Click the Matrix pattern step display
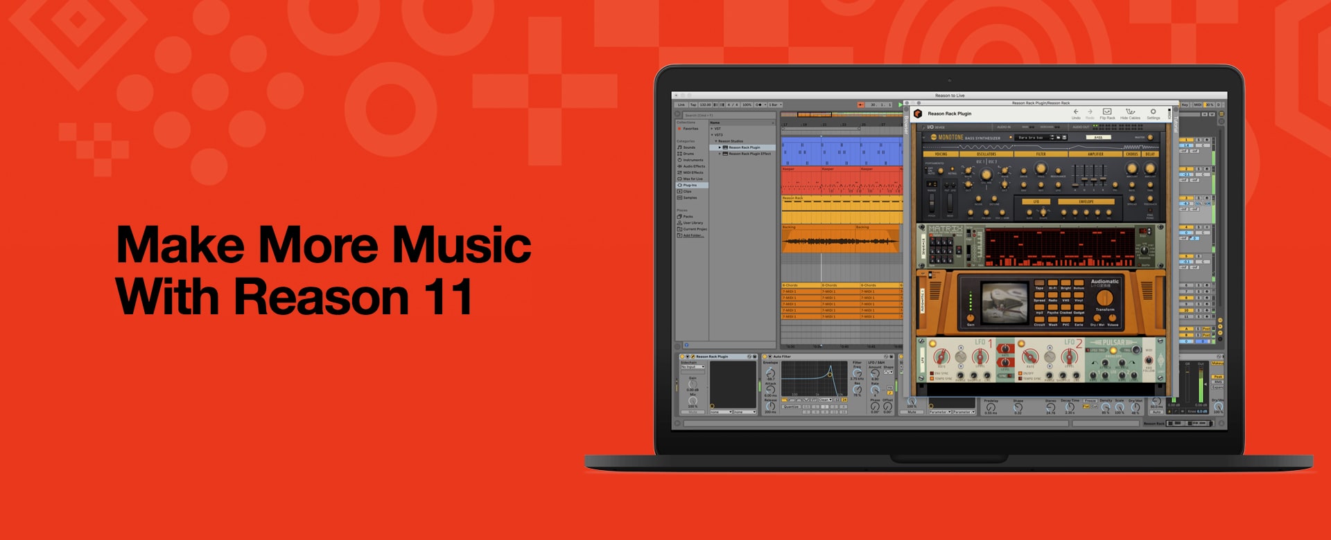The image size is (1331, 540). point(1059,247)
